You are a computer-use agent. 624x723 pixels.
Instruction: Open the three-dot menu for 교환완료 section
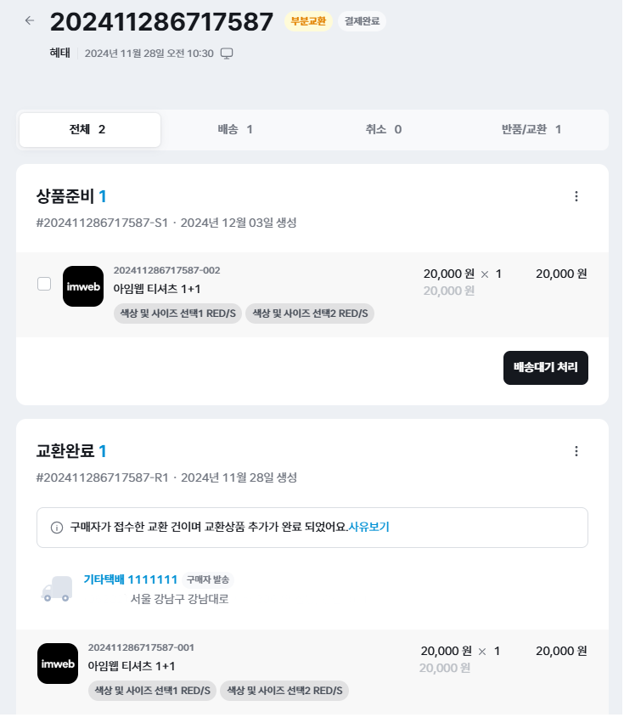(x=576, y=451)
